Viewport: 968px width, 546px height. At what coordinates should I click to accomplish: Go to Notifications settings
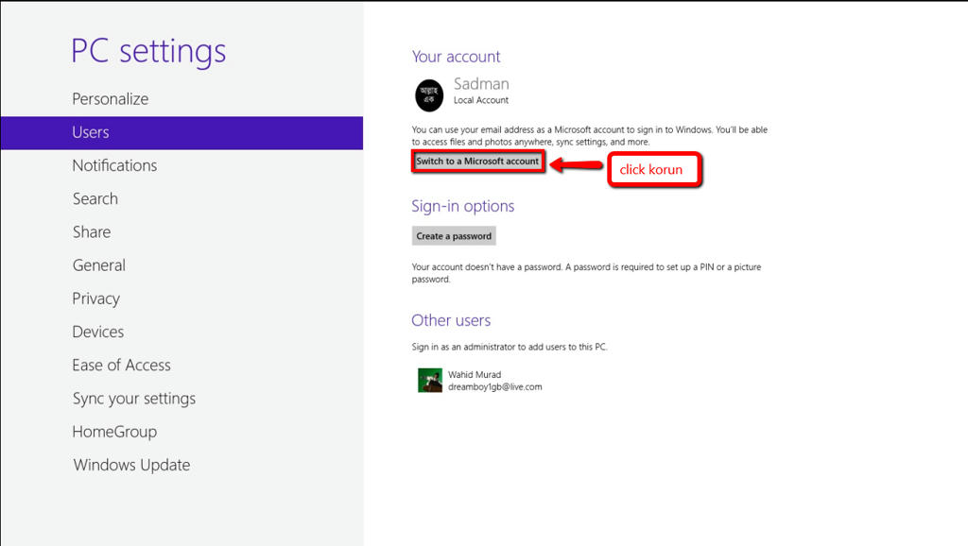pyautogui.click(x=114, y=165)
